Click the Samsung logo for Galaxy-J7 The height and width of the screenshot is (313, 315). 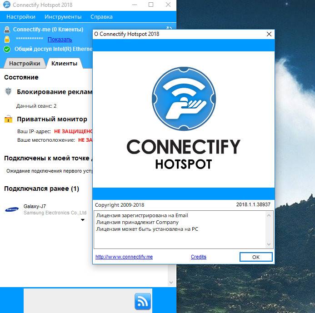point(12,209)
